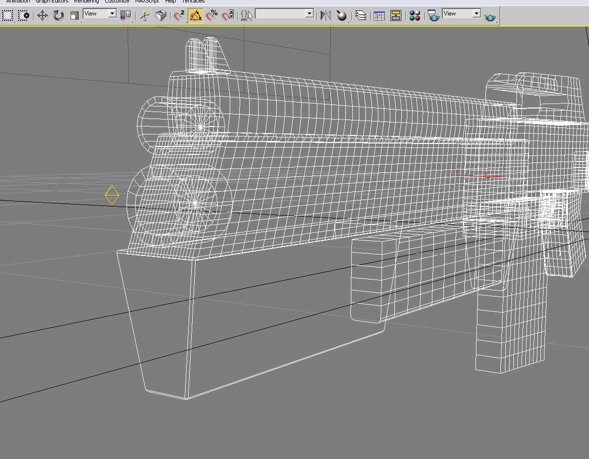Click the Quick Render teapot icon
Screen dimensions: 589x459
pos(490,16)
